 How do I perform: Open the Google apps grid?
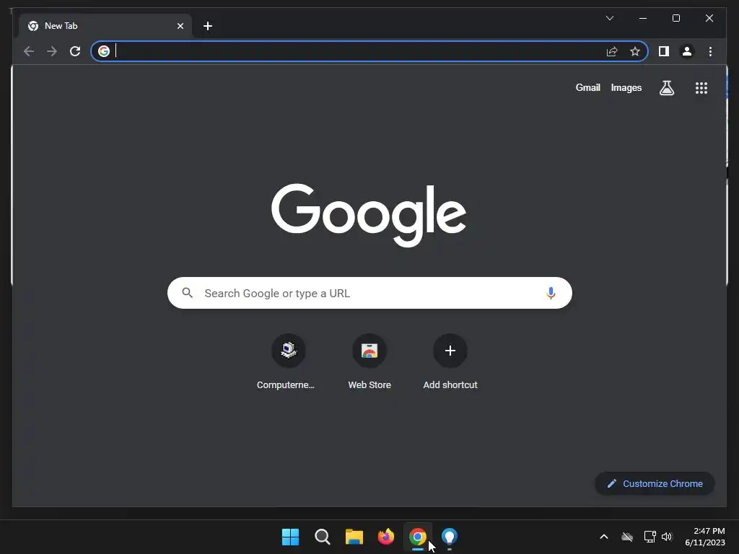tap(701, 87)
